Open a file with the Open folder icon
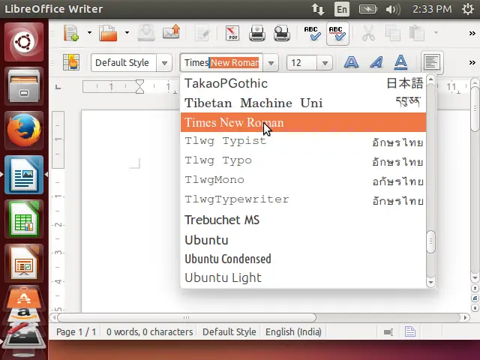Image resolution: width=480 pixels, height=360 pixels. pyautogui.click(x=108, y=33)
